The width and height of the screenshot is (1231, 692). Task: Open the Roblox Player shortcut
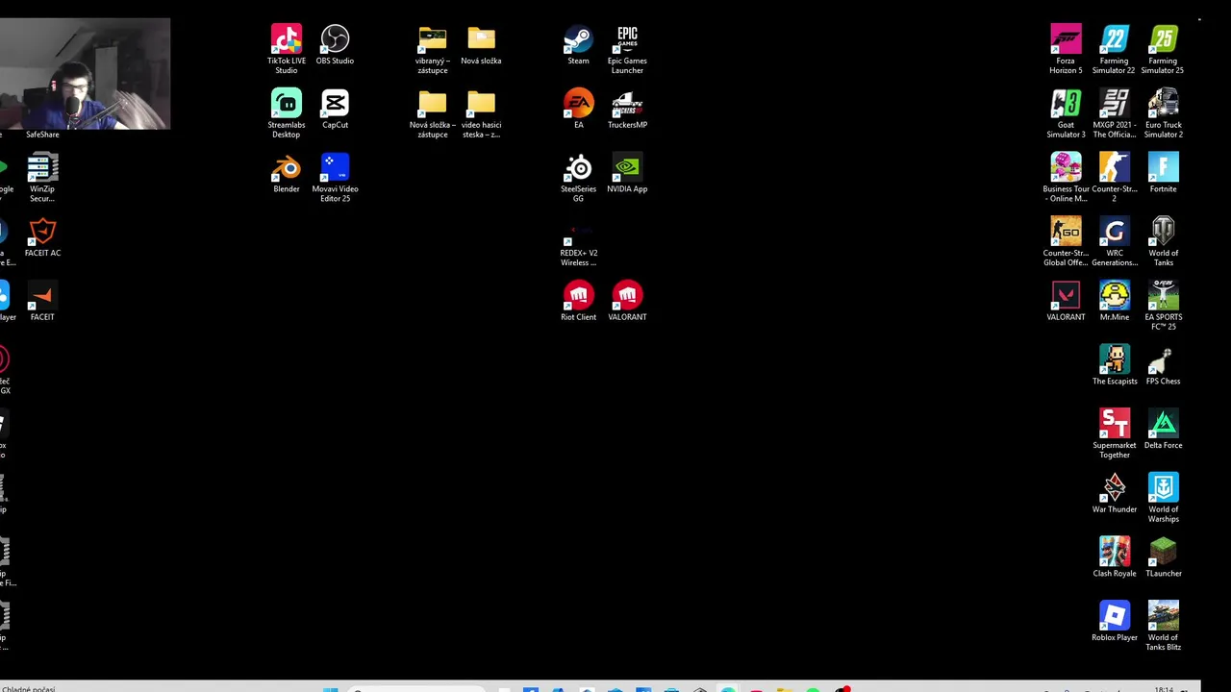pyautogui.click(x=1115, y=616)
